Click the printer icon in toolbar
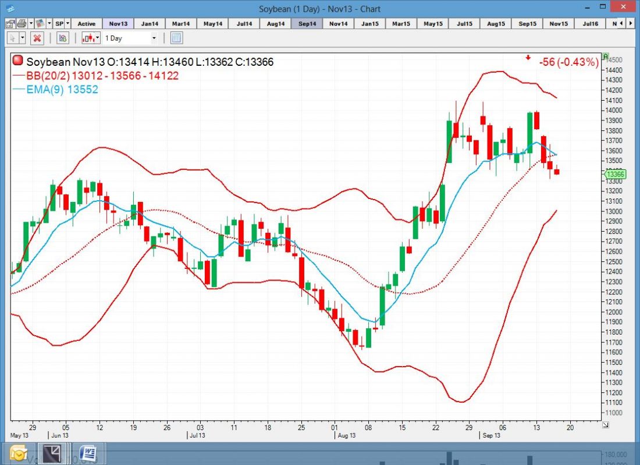Screen dimensions: 640x465 [x=21, y=23]
